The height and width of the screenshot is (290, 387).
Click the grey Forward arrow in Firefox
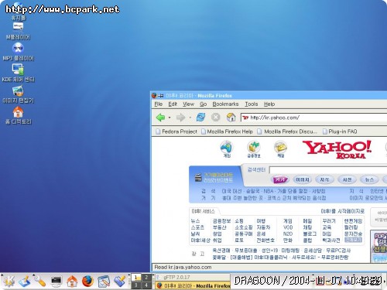(180, 118)
